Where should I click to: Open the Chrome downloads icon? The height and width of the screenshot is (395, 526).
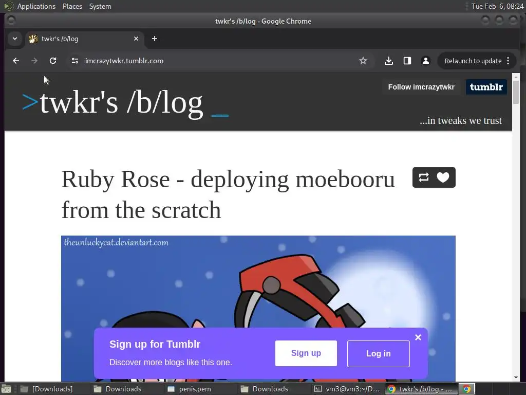[389, 61]
